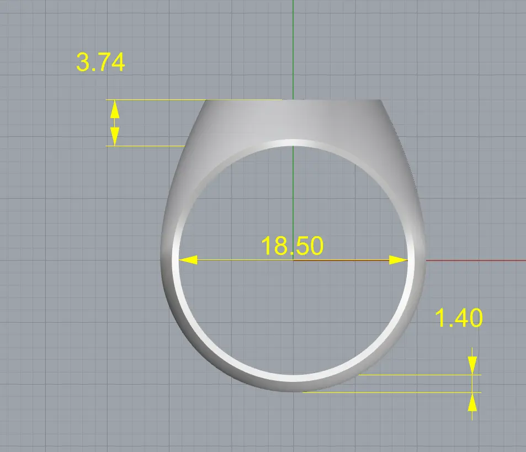The image size is (526, 452).
Task: Select the red horizontal axis line
Action: 475,260
